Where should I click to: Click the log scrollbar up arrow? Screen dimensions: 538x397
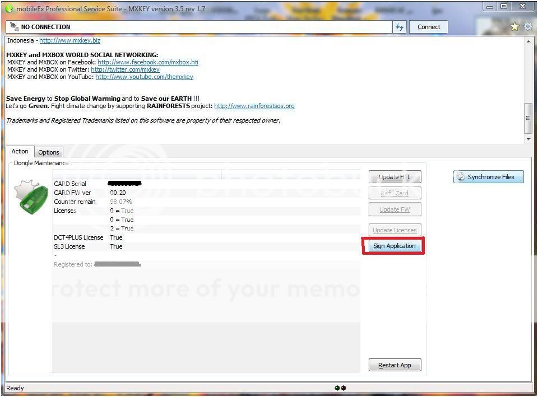[x=528, y=41]
